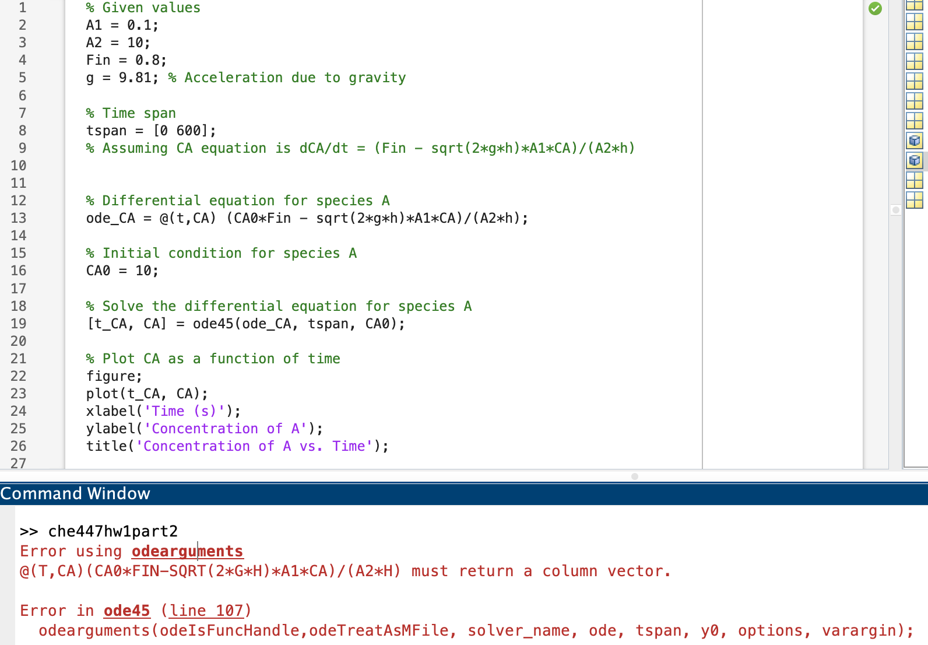Place cursor on the ode45 call line
Screen dimensions: 928x645
pos(246,324)
